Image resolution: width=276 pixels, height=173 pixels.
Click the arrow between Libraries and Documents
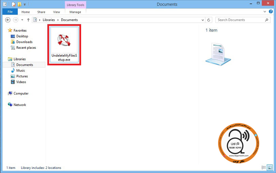coord(58,20)
